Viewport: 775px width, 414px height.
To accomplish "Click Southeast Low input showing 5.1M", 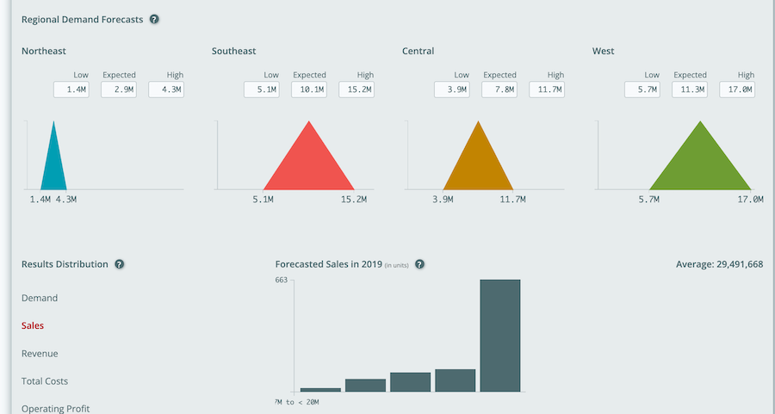I will tap(262, 90).
